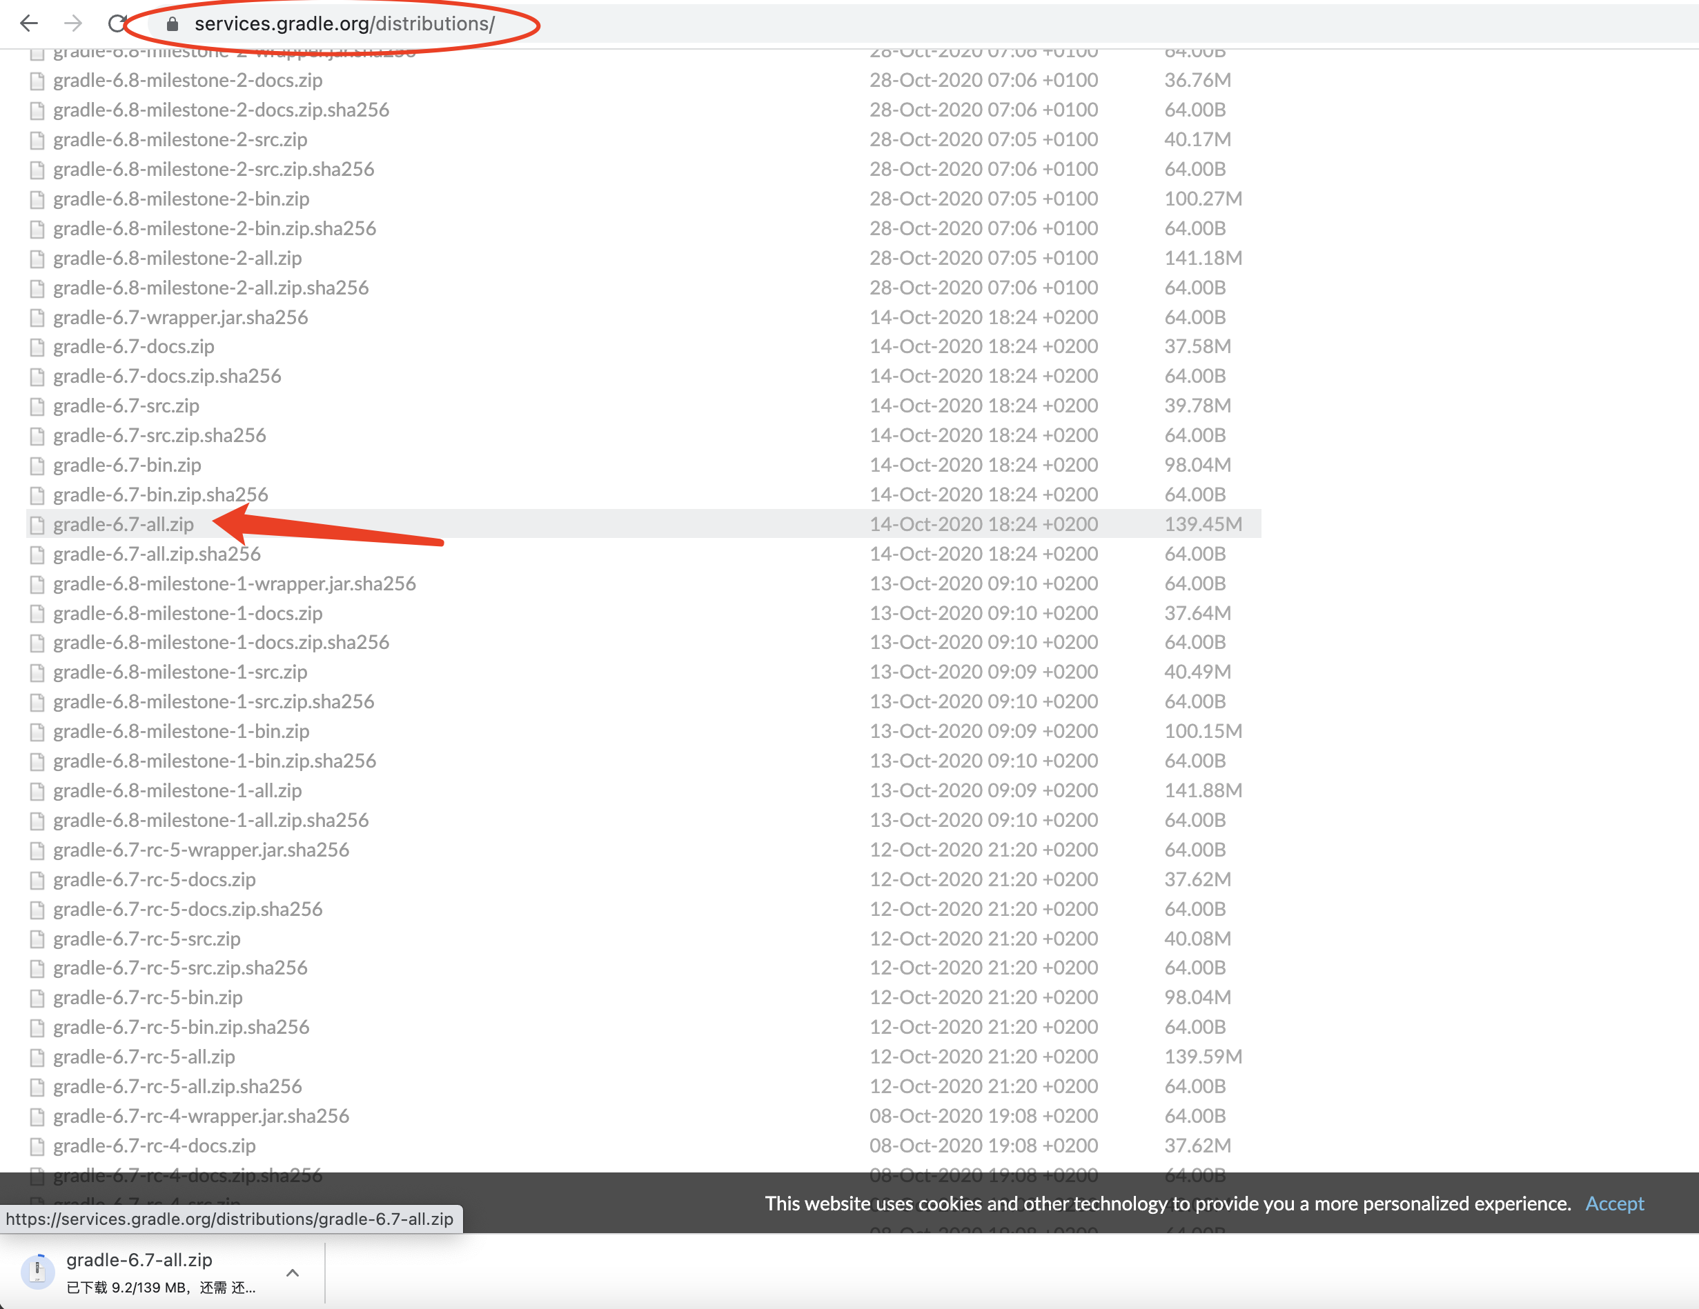
Task: Open gradle-6.8-milestone-2-src.zip link
Action: (x=181, y=140)
